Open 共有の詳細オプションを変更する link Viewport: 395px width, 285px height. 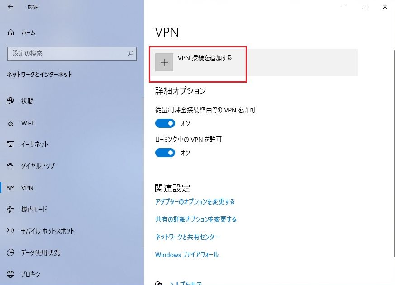click(x=196, y=220)
